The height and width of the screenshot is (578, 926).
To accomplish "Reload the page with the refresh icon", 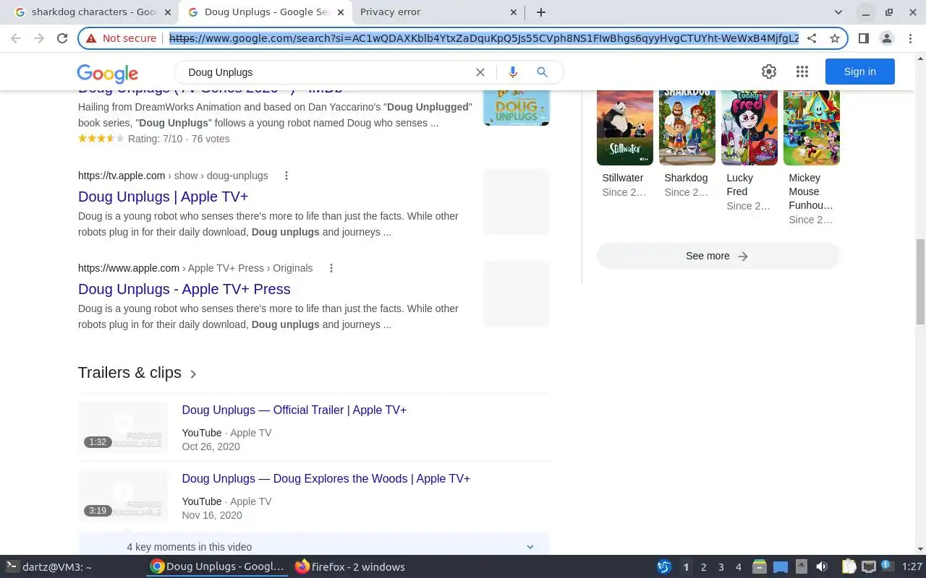I will click(62, 38).
